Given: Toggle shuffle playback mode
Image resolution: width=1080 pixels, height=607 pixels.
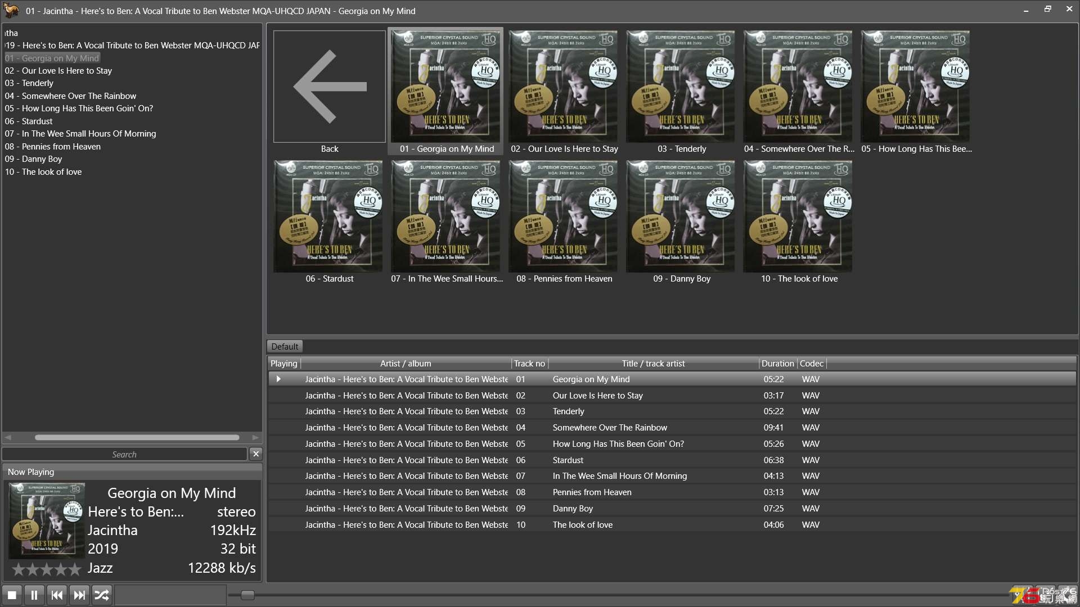Looking at the screenshot, I should point(102,595).
